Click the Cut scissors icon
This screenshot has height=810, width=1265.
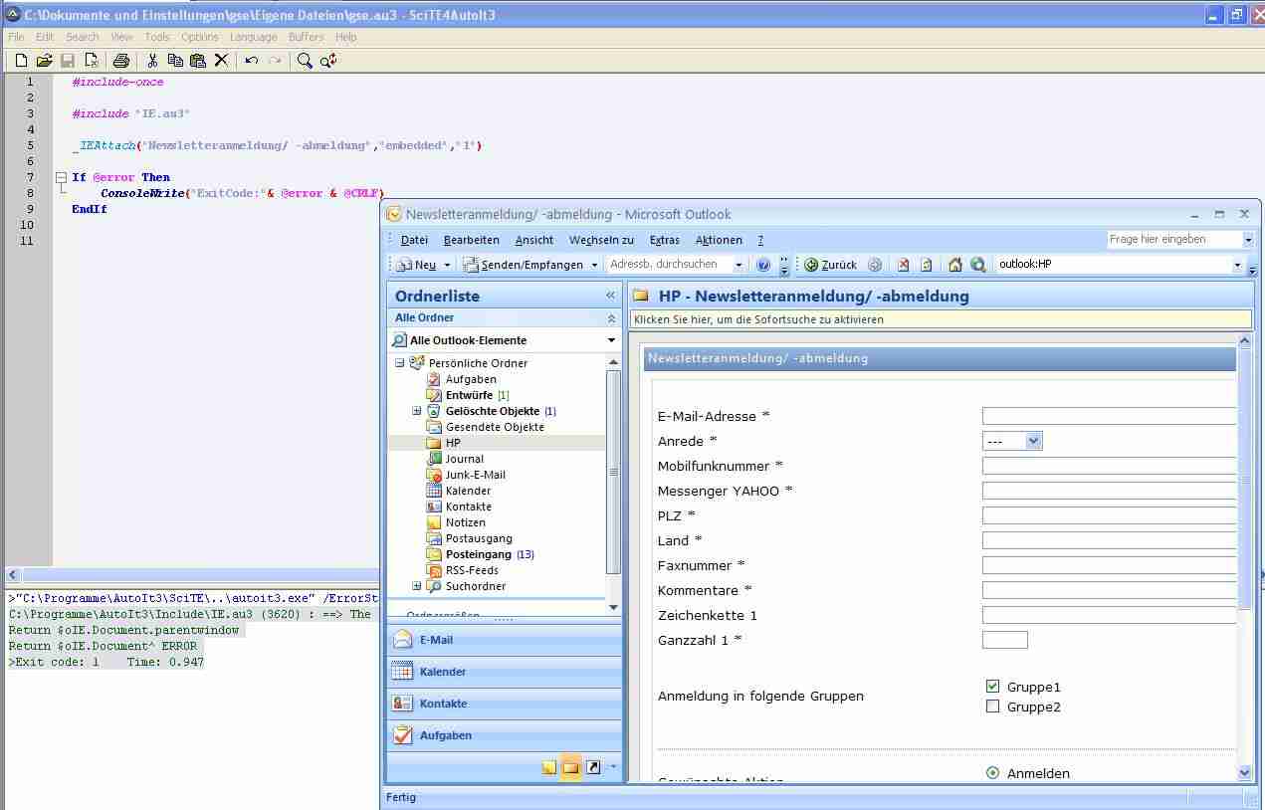coord(152,61)
